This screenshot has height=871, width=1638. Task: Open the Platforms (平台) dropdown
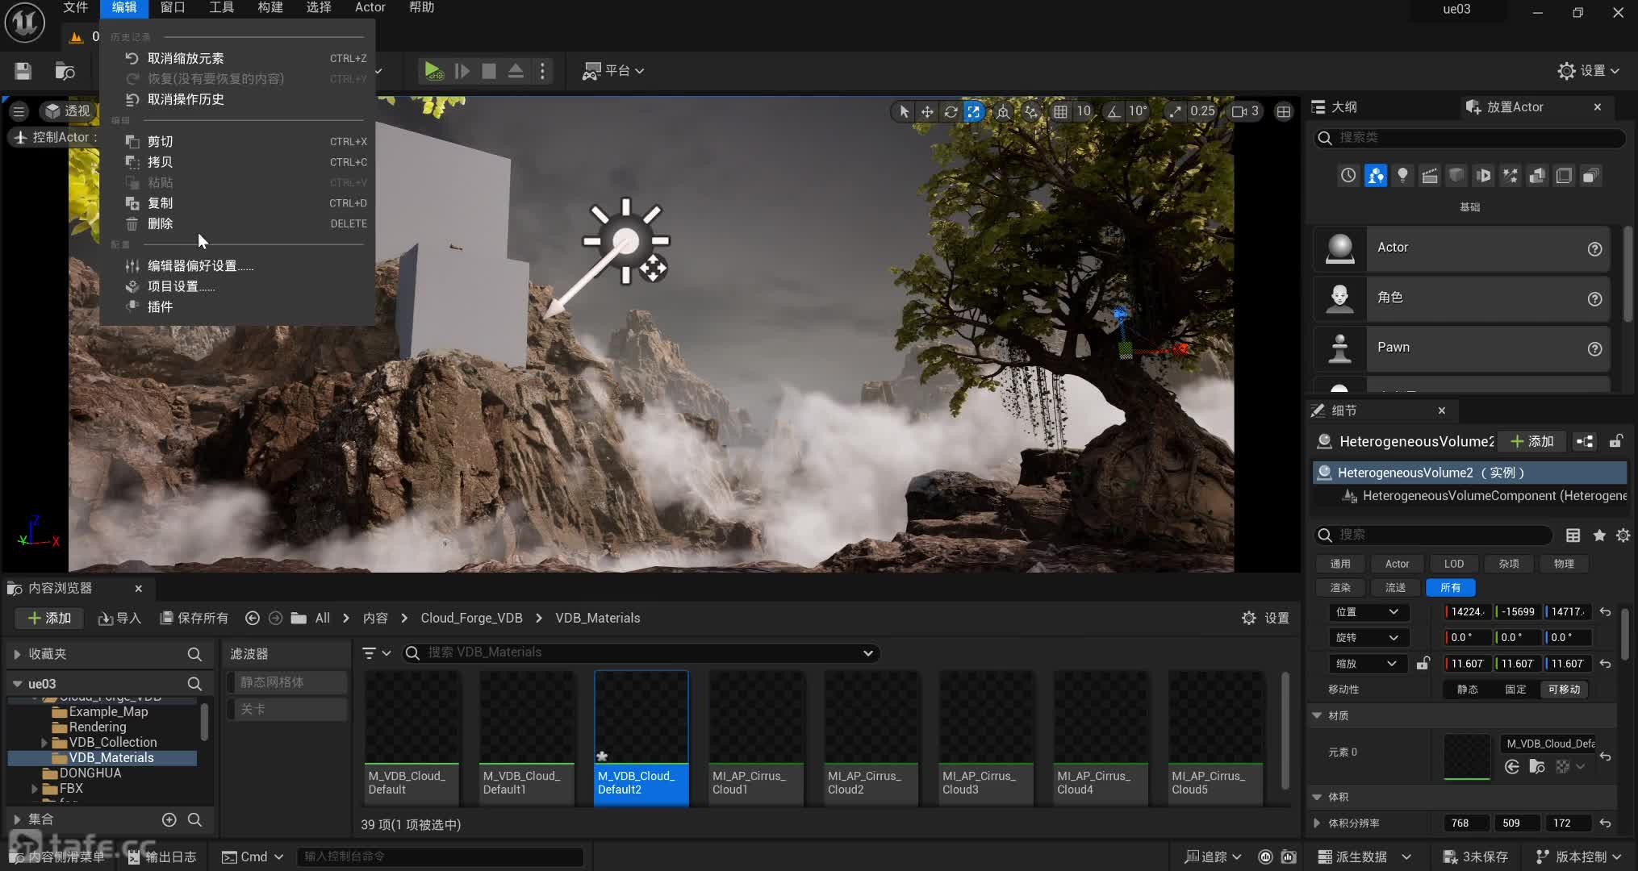pyautogui.click(x=613, y=71)
